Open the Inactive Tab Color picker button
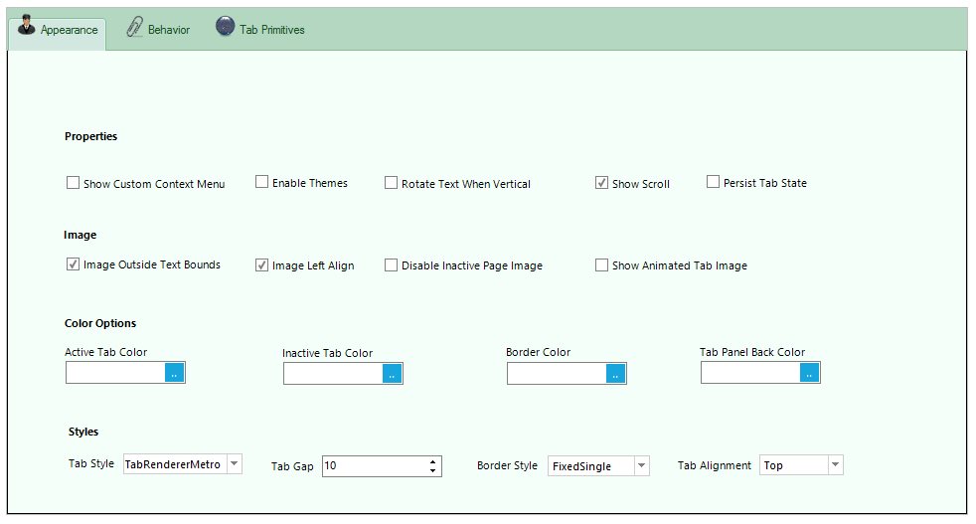 (x=393, y=374)
